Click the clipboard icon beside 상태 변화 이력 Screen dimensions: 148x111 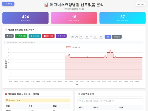click(x=79, y=94)
